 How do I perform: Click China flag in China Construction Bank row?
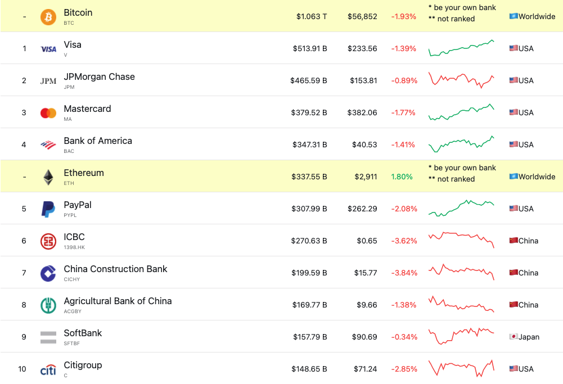tap(514, 272)
